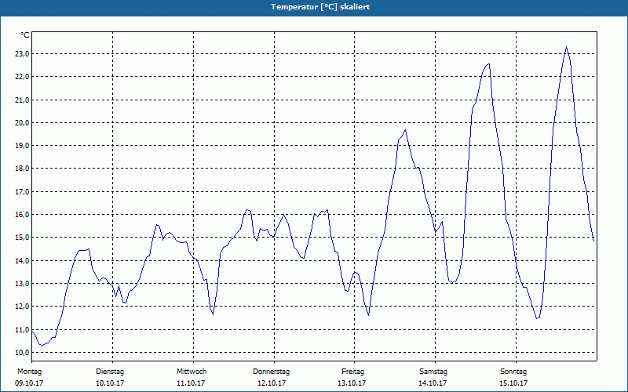This screenshot has width=628, height=392.
Task: Select the 21,0 y-axis value
Action: point(22,100)
